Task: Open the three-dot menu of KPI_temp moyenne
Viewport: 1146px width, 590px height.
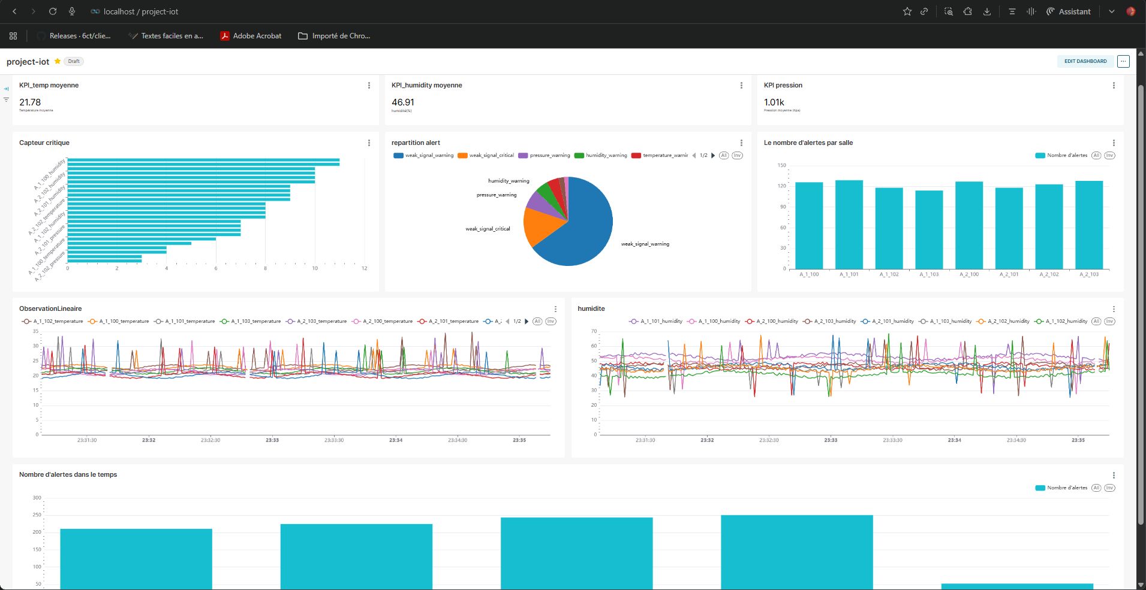Action: click(369, 86)
